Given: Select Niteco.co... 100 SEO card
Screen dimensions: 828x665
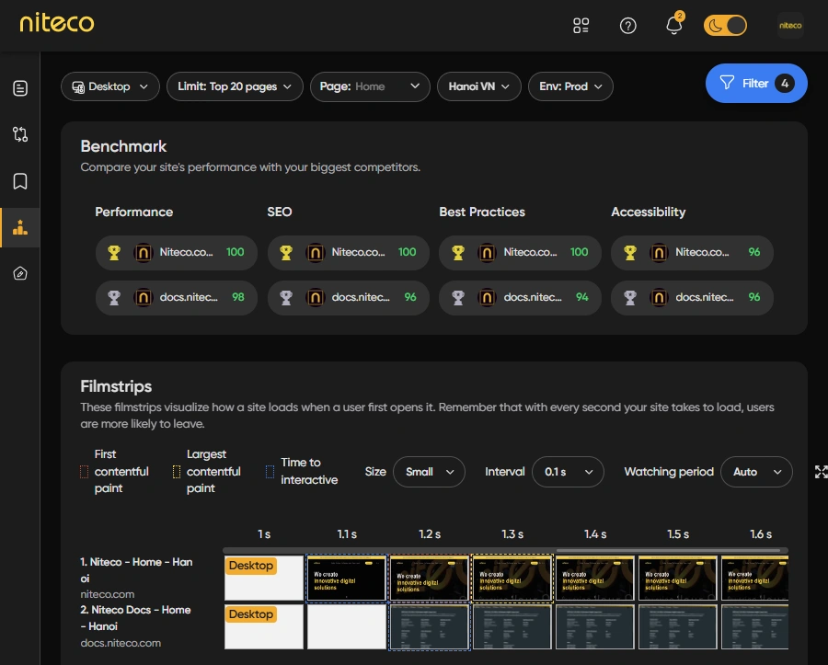Looking at the screenshot, I should point(349,252).
